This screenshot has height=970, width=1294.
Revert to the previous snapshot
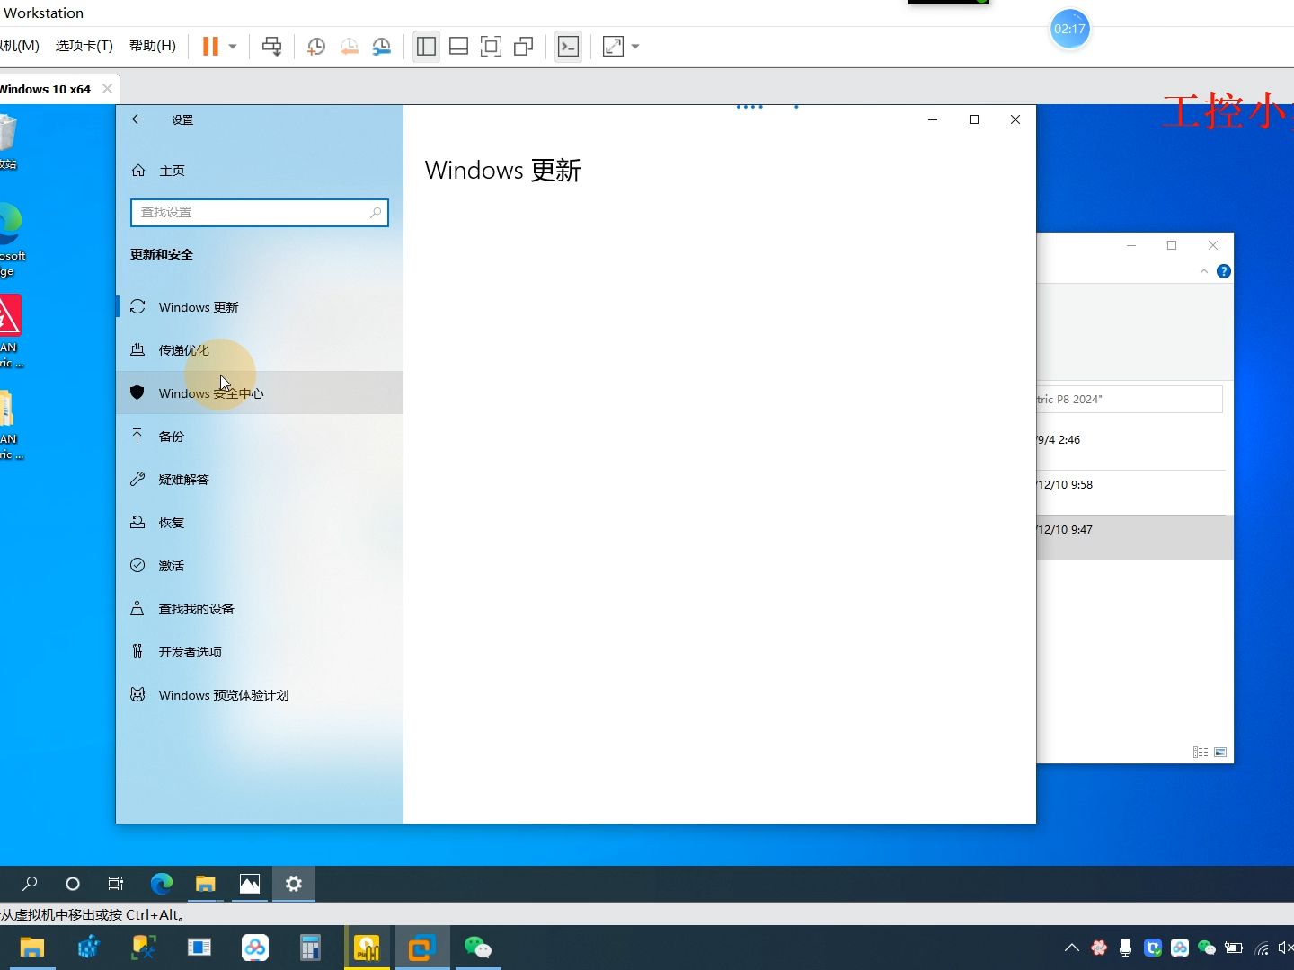coord(349,47)
